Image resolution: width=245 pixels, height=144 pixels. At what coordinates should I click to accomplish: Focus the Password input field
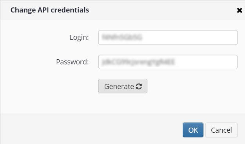coord(168,62)
